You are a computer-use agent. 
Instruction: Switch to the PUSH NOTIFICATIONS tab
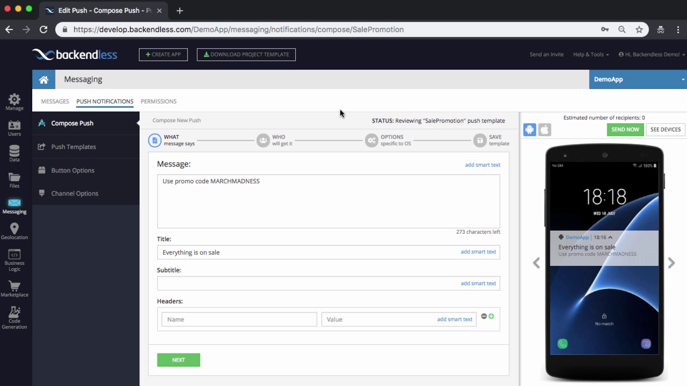105,101
